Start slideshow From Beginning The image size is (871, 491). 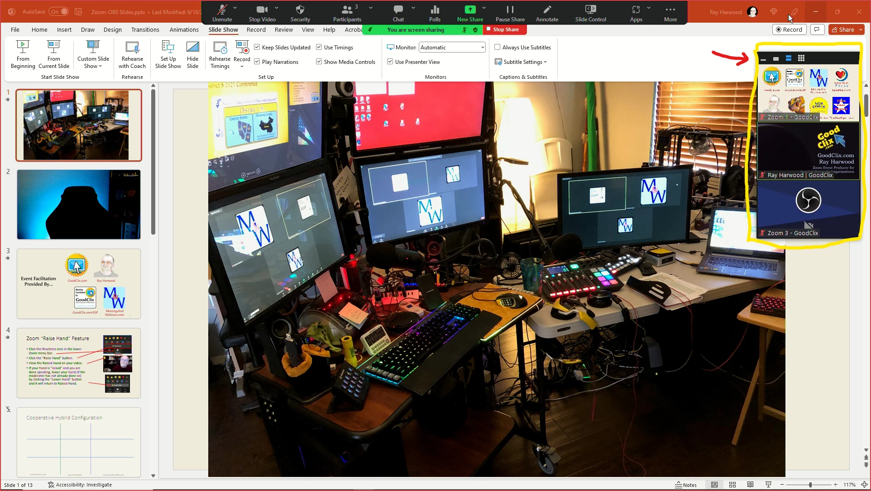coord(23,54)
